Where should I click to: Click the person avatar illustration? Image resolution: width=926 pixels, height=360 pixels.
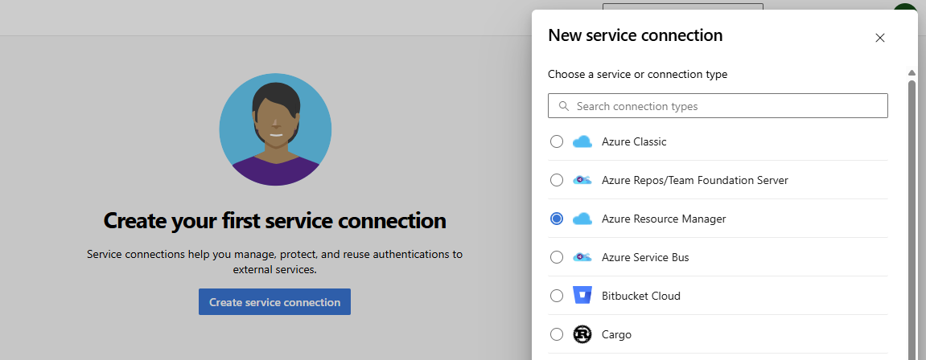[x=275, y=129]
